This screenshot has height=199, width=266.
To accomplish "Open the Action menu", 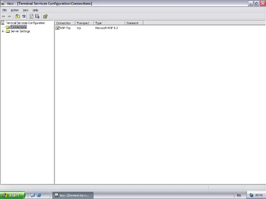I will (x=15, y=10).
